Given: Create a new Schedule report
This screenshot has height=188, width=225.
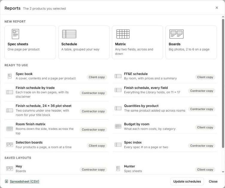Looking at the screenshot, I should (84, 42).
